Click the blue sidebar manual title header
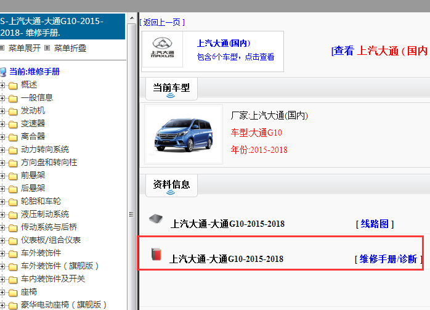 tap(62, 27)
